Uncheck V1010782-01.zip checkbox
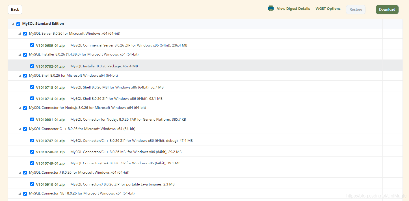 (32, 66)
